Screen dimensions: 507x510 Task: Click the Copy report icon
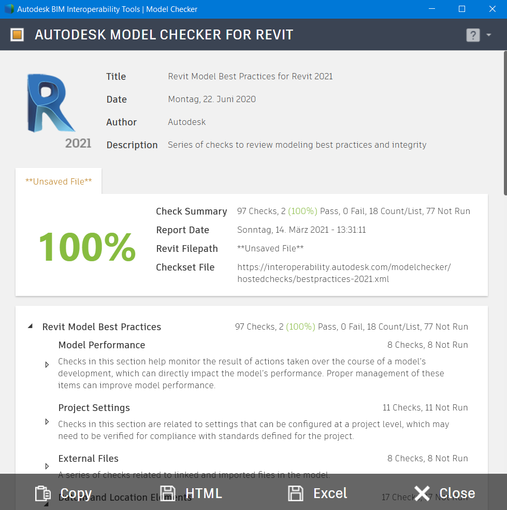(x=44, y=493)
